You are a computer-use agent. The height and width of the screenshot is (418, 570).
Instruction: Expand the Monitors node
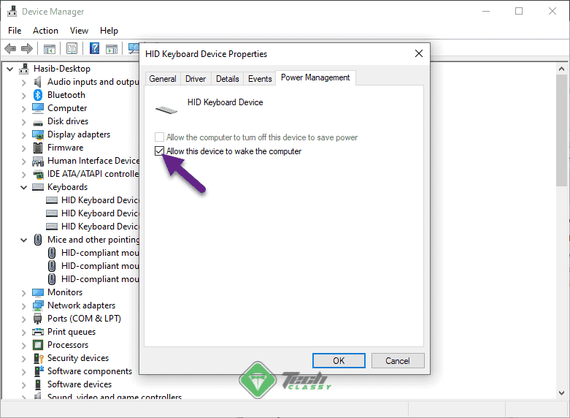point(23,293)
